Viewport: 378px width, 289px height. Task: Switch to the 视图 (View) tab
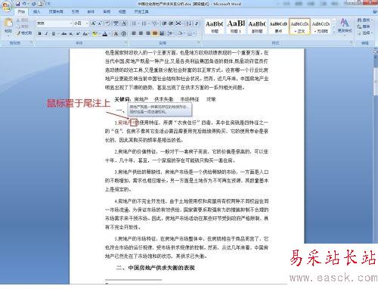[122, 11]
